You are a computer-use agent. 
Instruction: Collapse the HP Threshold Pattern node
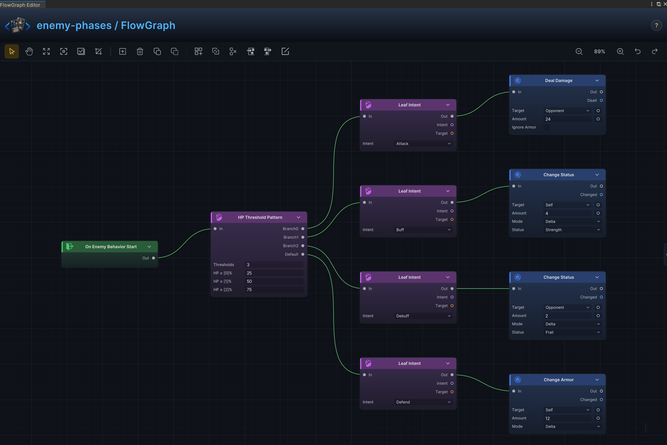point(298,217)
